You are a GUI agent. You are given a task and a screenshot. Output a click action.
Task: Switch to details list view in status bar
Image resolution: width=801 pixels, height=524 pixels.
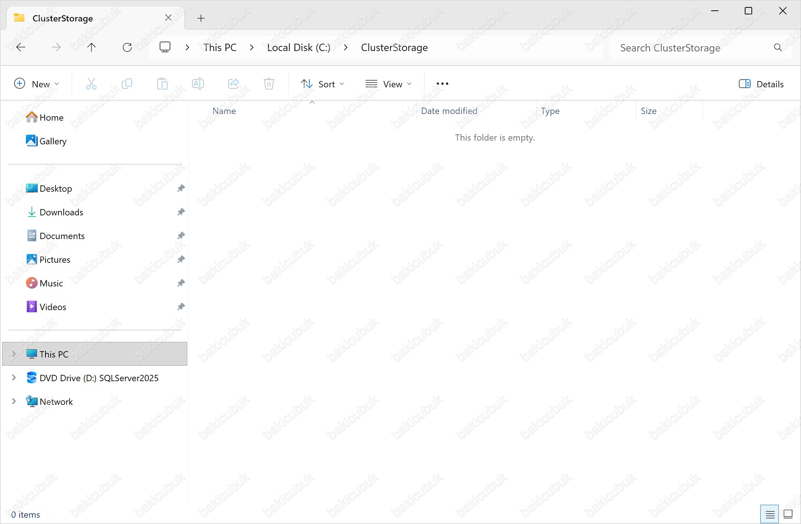[x=770, y=514]
